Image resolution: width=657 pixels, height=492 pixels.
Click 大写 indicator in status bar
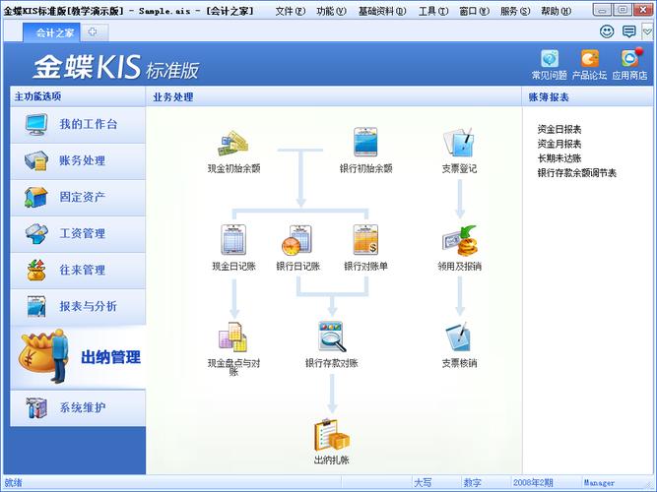coord(423,483)
